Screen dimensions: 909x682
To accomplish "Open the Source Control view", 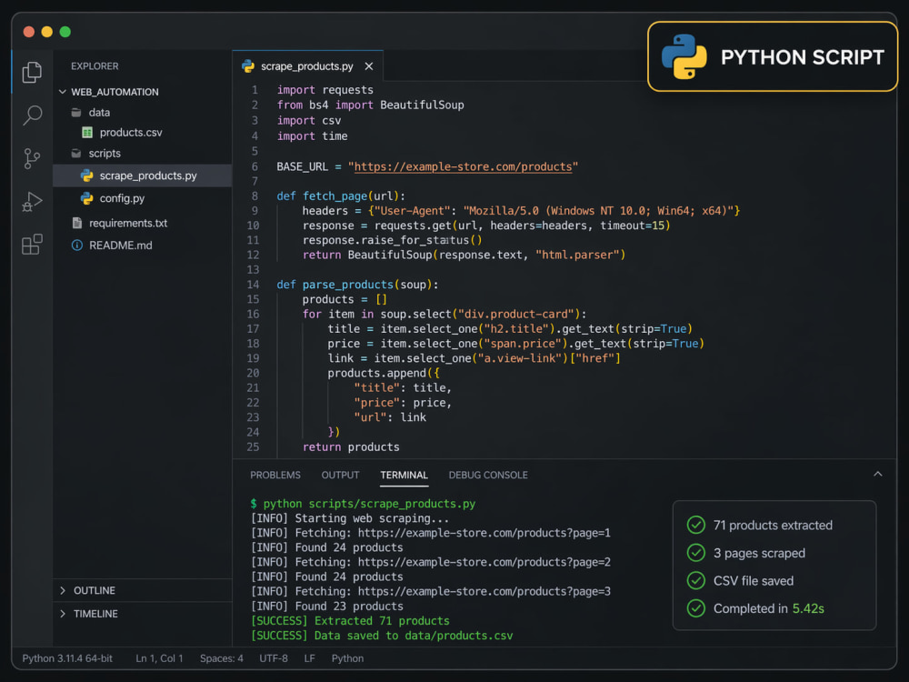I will click(32, 157).
